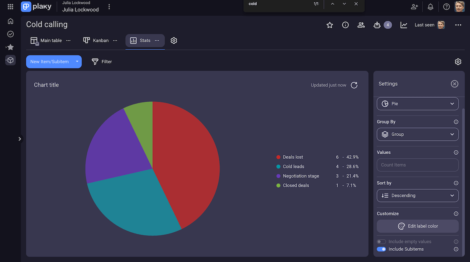
Task: Click the Count Items values field
Action: [418, 165]
